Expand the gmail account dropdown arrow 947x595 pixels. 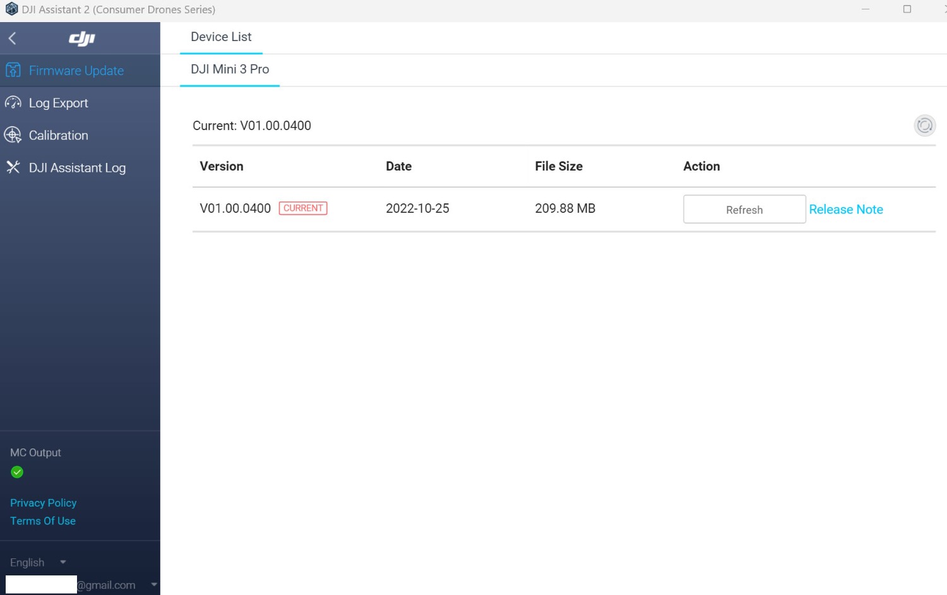(x=153, y=584)
